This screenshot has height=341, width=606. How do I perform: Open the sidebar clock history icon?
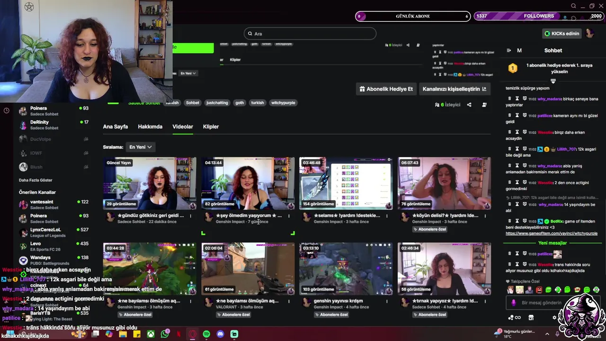click(x=6, y=110)
